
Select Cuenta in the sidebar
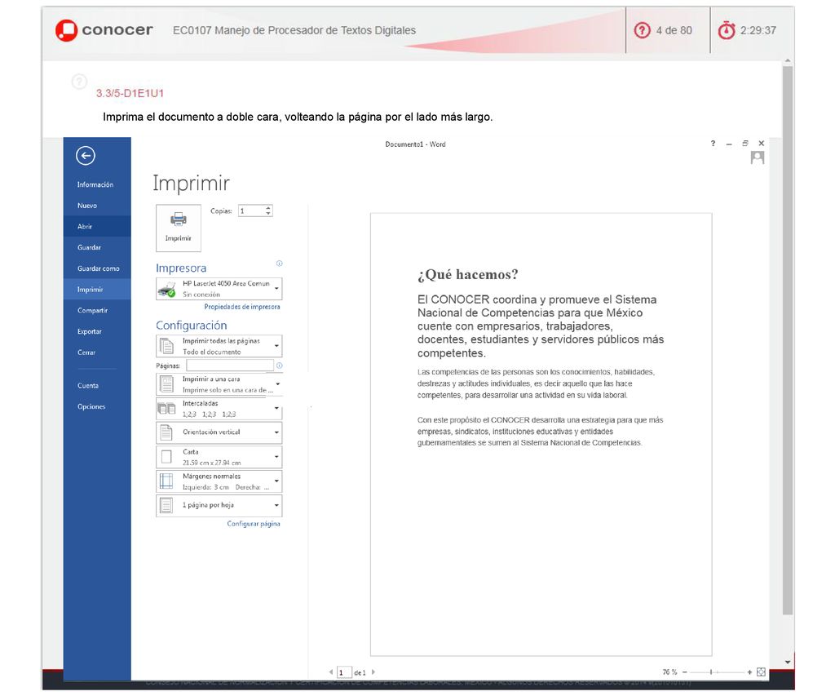[97, 385]
